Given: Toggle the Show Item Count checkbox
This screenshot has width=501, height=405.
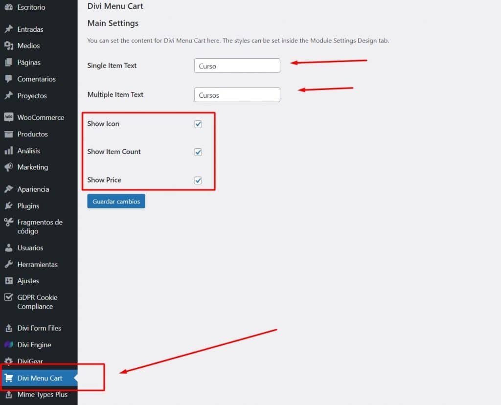Looking at the screenshot, I should 198,152.
